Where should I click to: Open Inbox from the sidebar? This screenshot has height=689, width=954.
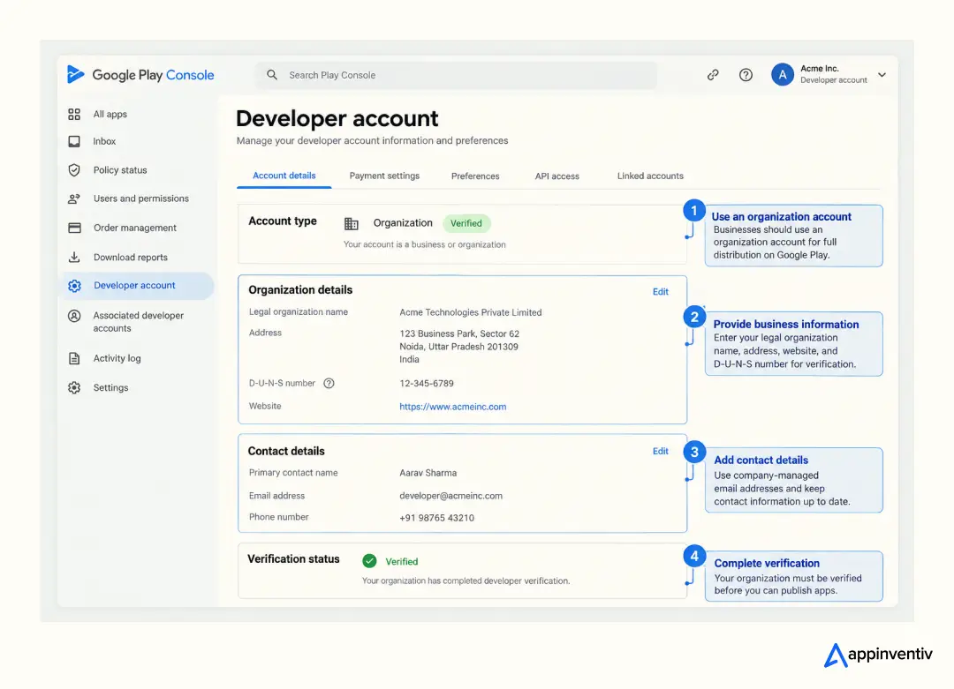[x=104, y=141]
